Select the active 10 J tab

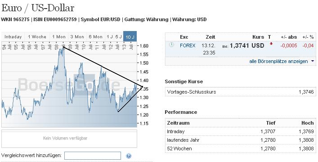(130, 37)
